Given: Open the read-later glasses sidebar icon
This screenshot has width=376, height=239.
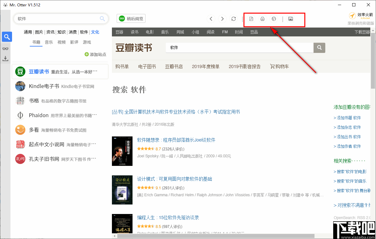Looking at the screenshot, I should 5,49.
